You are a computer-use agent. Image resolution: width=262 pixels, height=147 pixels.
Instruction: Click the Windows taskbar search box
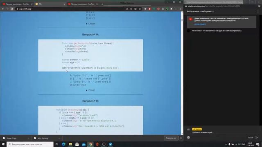pyautogui.click(x=30, y=144)
